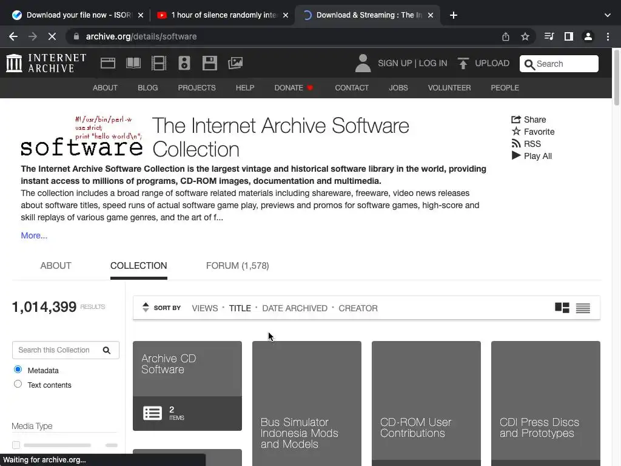Image resolution: width=621 pixels, height=466 pixels.
Task: Click the Favorite star icon
Action: click(x=515, y=132)
